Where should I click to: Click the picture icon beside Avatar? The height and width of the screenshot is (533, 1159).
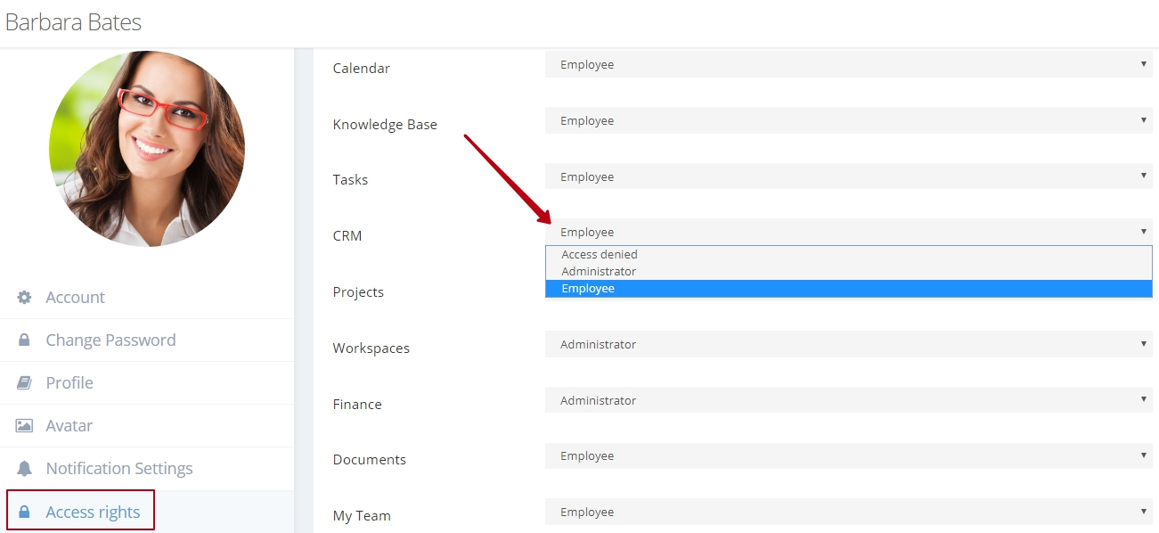coord(24,425)
